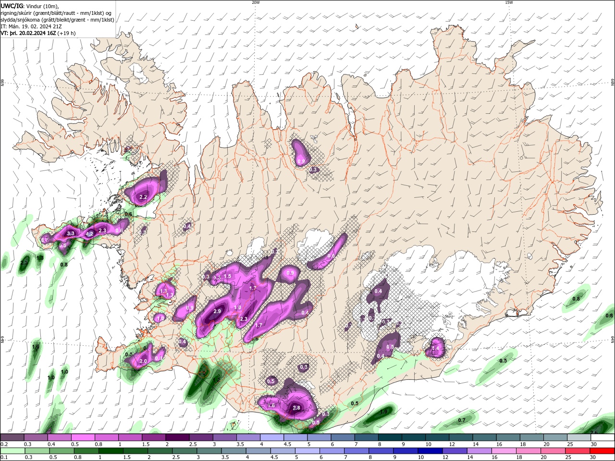Click the 1.6 snowfall value on the map

[x=271, y=406]
